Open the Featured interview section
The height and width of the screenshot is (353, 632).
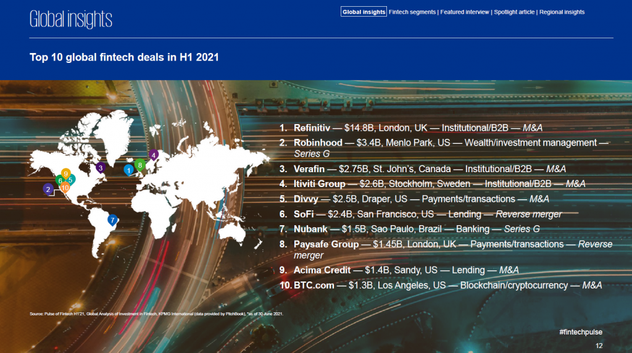464,12
